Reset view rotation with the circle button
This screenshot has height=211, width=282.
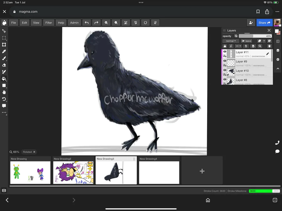[145, 23]
